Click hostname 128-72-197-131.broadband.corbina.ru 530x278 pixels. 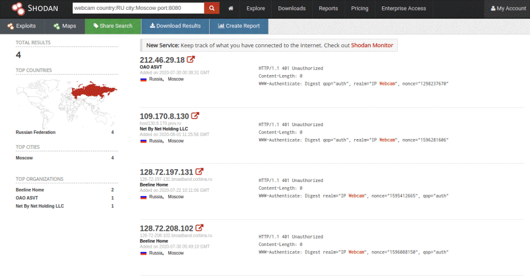(176, 180)
